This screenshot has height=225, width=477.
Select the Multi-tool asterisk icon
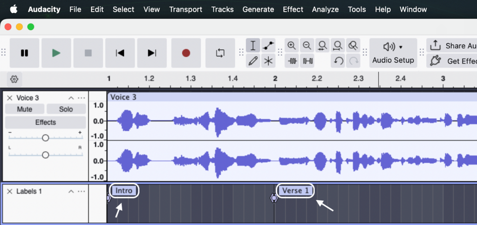268,61
